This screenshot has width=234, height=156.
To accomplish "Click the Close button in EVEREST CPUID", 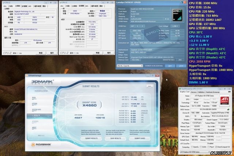I will [181, 66].
